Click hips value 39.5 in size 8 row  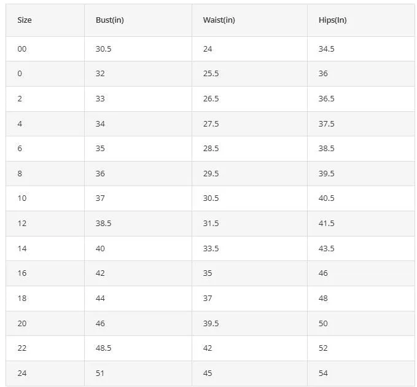point(326,174)
